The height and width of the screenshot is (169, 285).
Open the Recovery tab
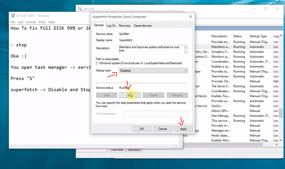coord(125,26)
